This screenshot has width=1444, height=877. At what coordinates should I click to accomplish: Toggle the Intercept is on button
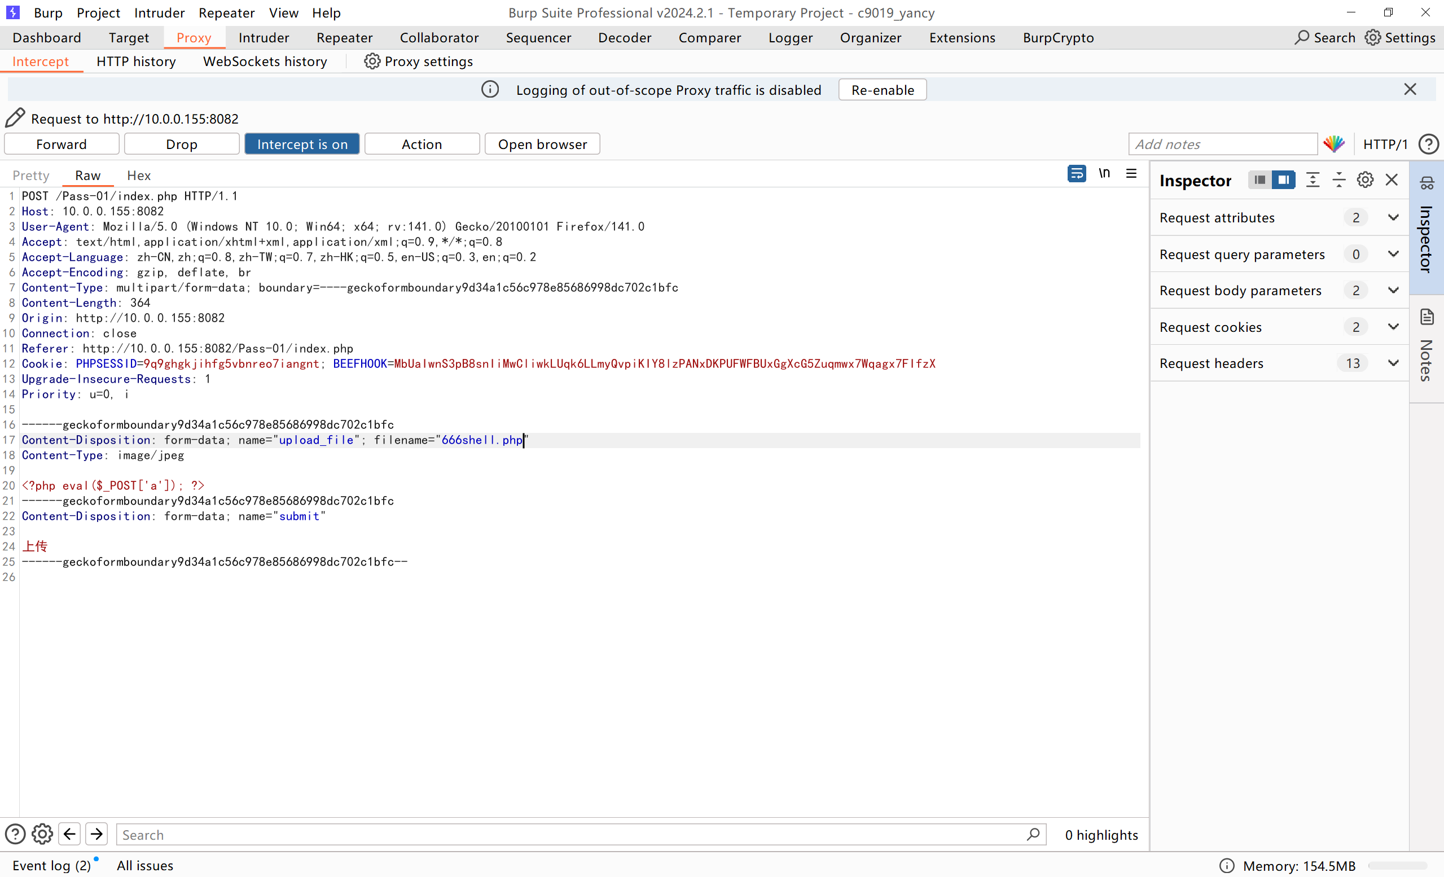click(302, 144)
